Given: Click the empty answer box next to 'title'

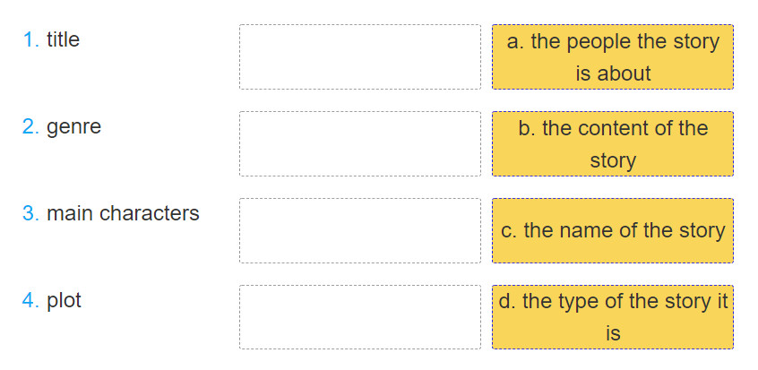Looking at the screenshot, I should (360, 57).
